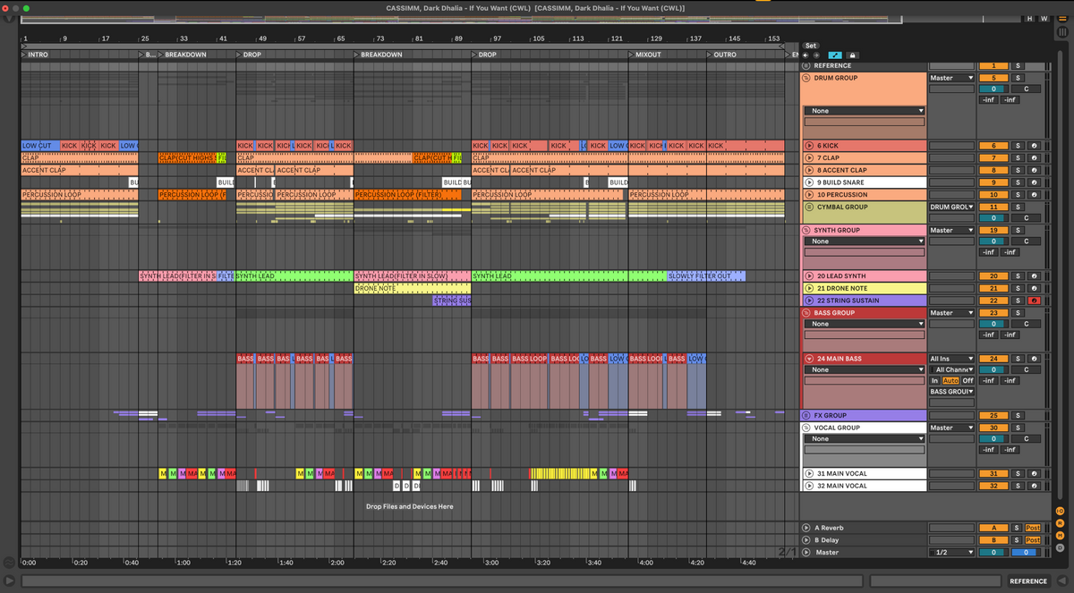1074x593 pixels.
Task: Show or hide the I-O section
Action: click(1061, 511)
